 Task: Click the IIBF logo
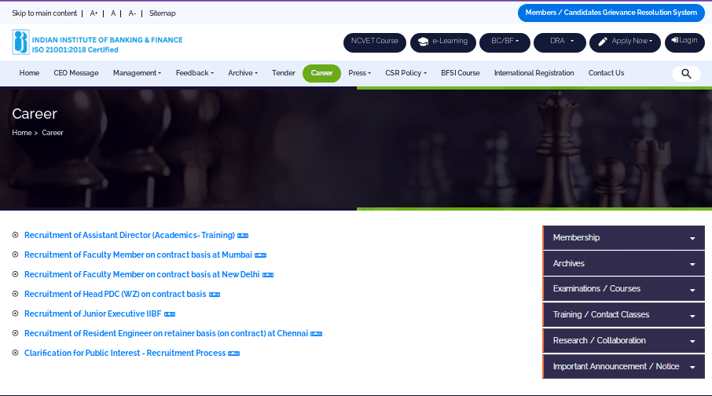click(20, 42)
